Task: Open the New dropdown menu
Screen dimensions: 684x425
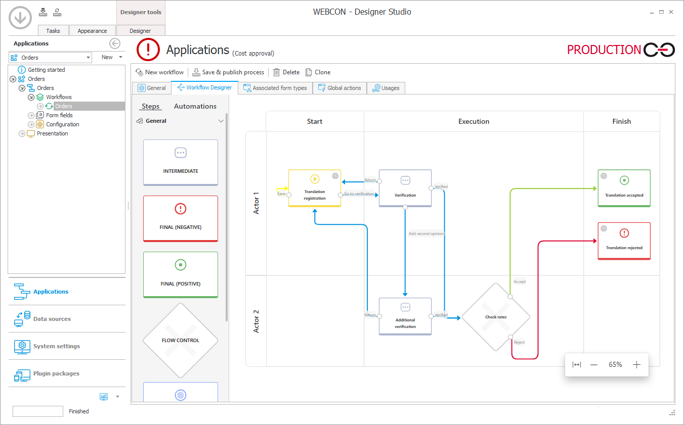Action: tap(112, 58)
